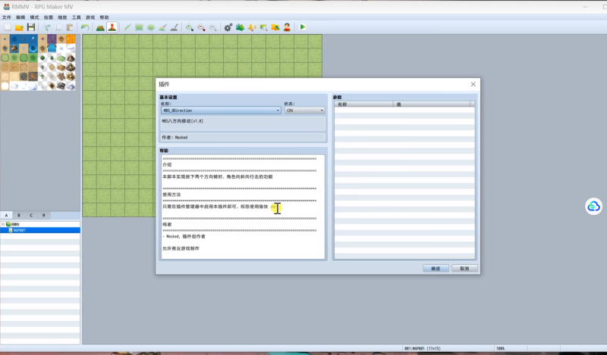The height and width of the screenshot is (355, 607).
Task: Select the Rectangle drawing tool
Action: (139, 27)
